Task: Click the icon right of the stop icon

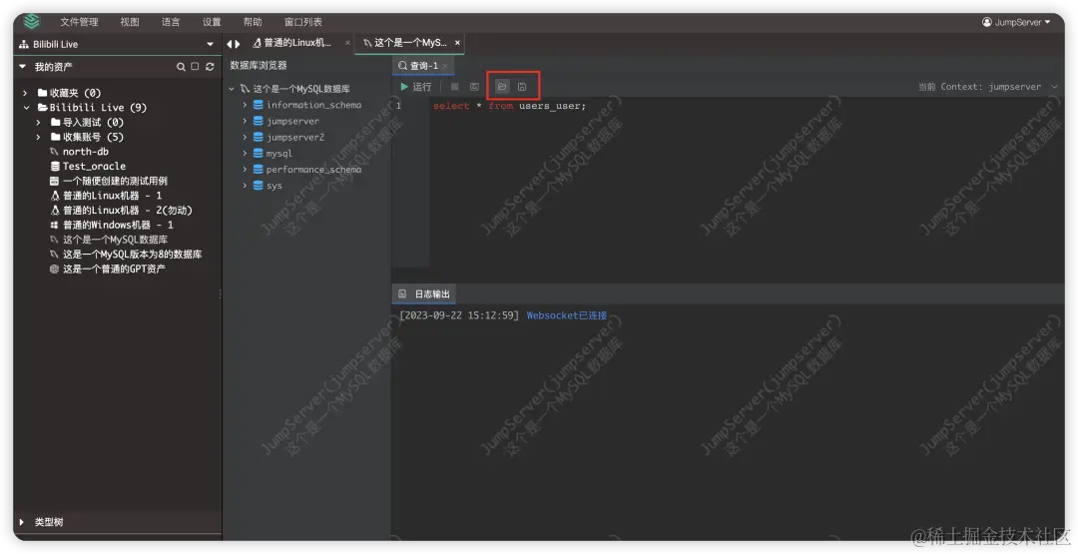Action: [x=474, y=87]
